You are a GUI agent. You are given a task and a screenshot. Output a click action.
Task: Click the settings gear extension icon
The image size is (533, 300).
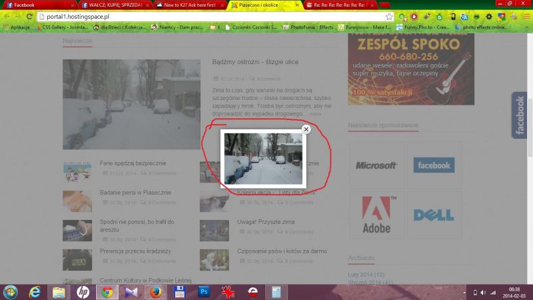pos(489,16)
